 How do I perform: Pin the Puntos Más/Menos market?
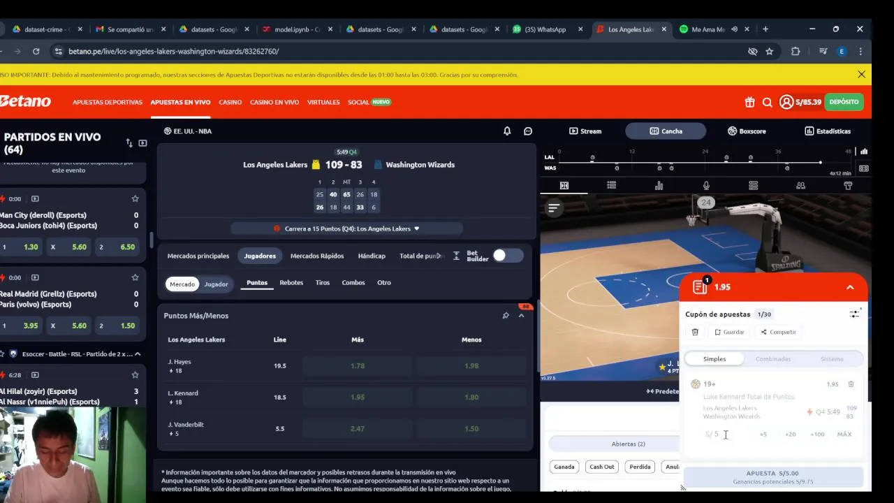(506, 316)
